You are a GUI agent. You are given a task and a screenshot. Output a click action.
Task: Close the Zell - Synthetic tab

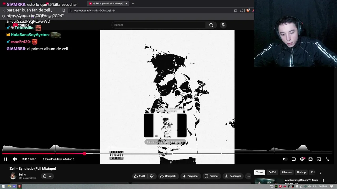[x=126, y=3]
